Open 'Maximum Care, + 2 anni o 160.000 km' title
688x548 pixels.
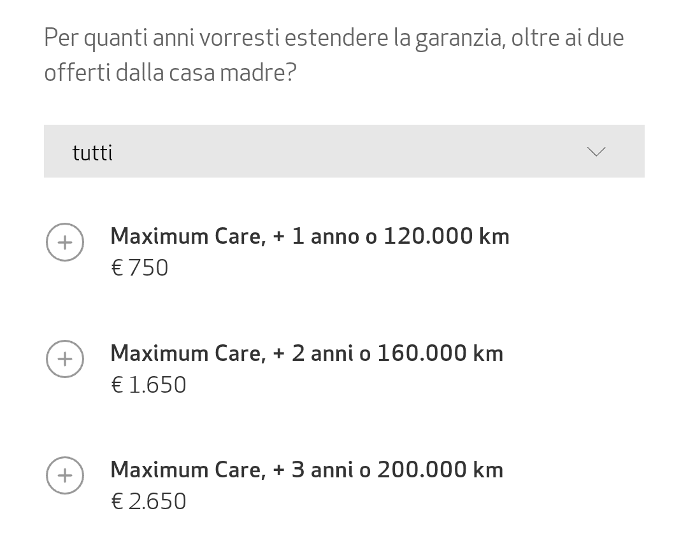coord(306,353)
